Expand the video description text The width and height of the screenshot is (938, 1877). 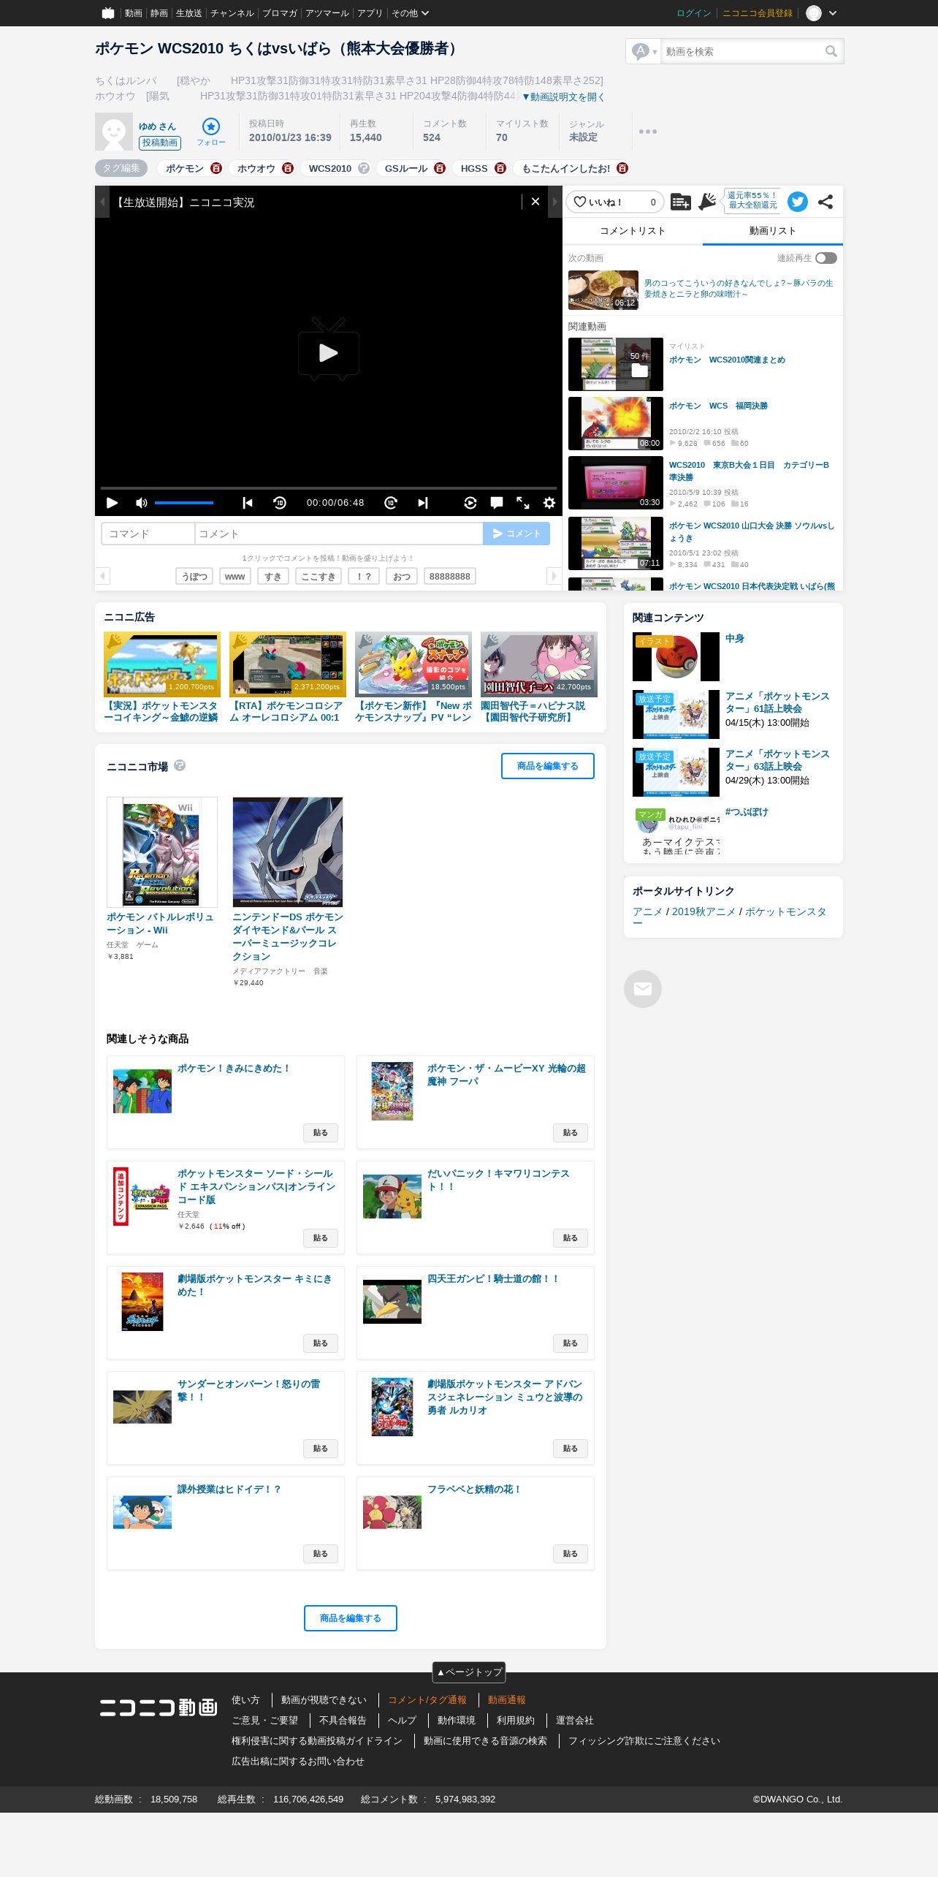563,97
